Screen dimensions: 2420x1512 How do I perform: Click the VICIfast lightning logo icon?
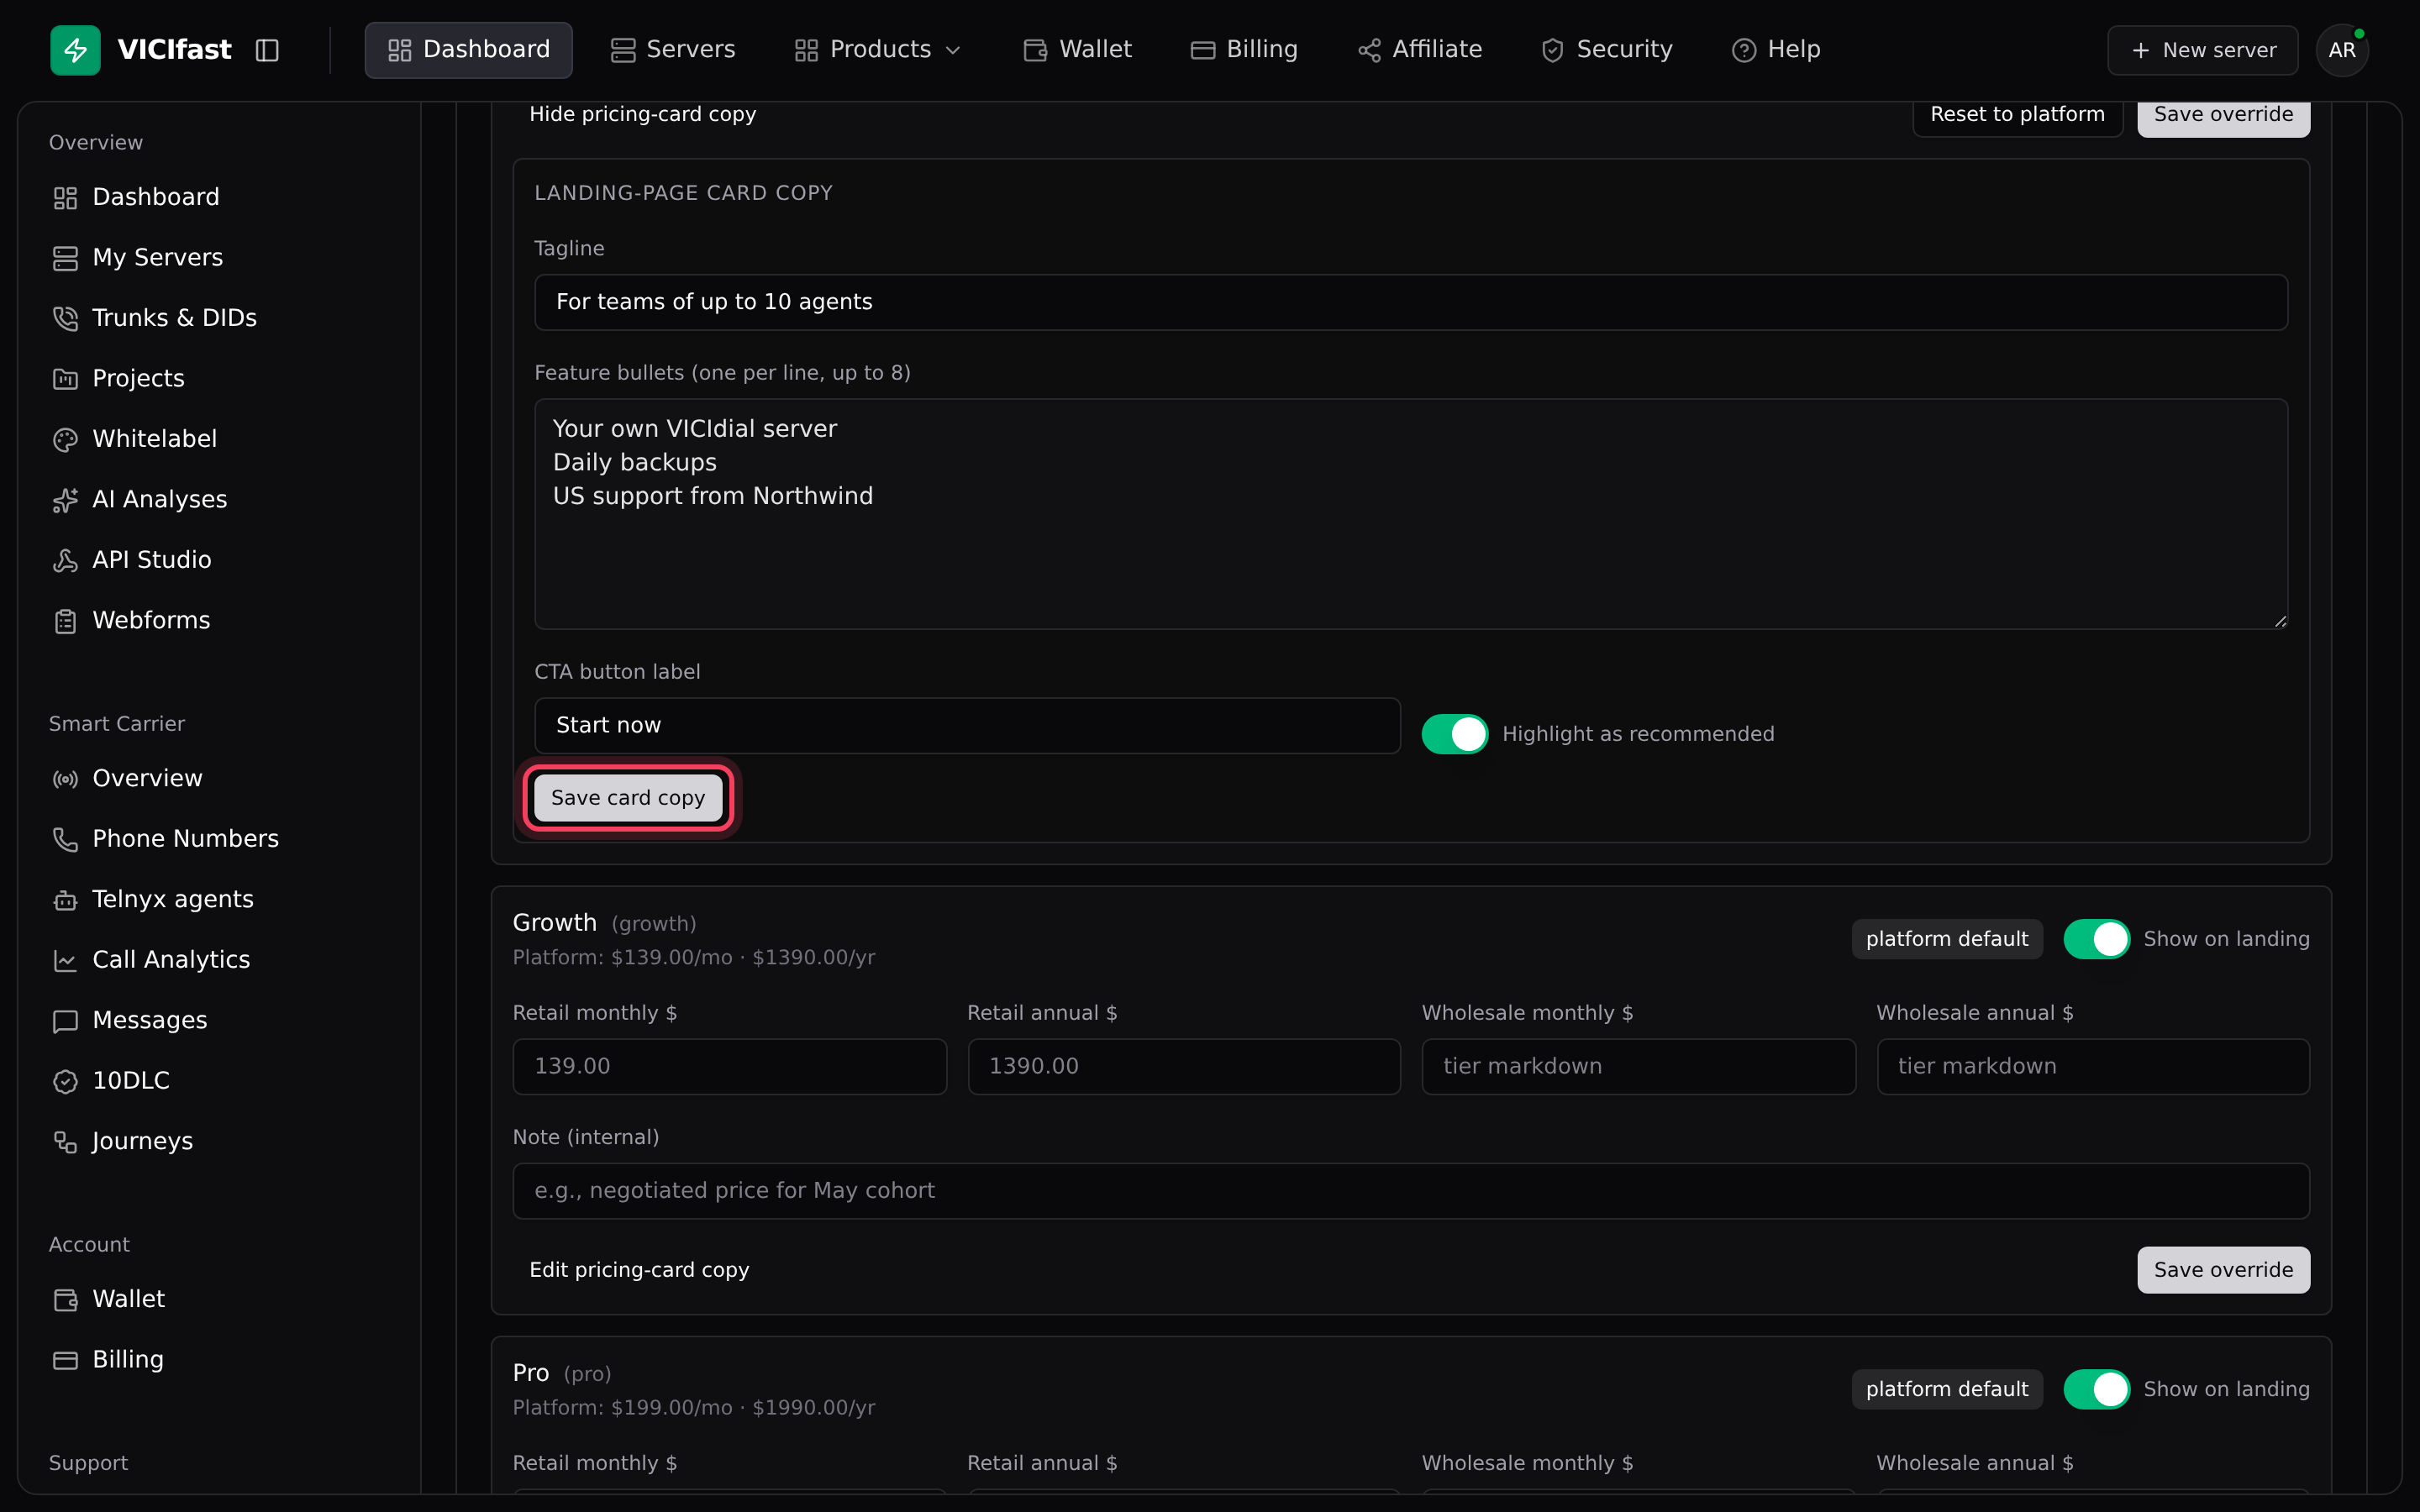coord(75,50)
